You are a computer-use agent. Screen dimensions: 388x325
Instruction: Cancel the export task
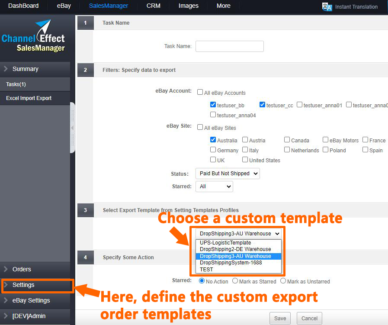(309, 319)
